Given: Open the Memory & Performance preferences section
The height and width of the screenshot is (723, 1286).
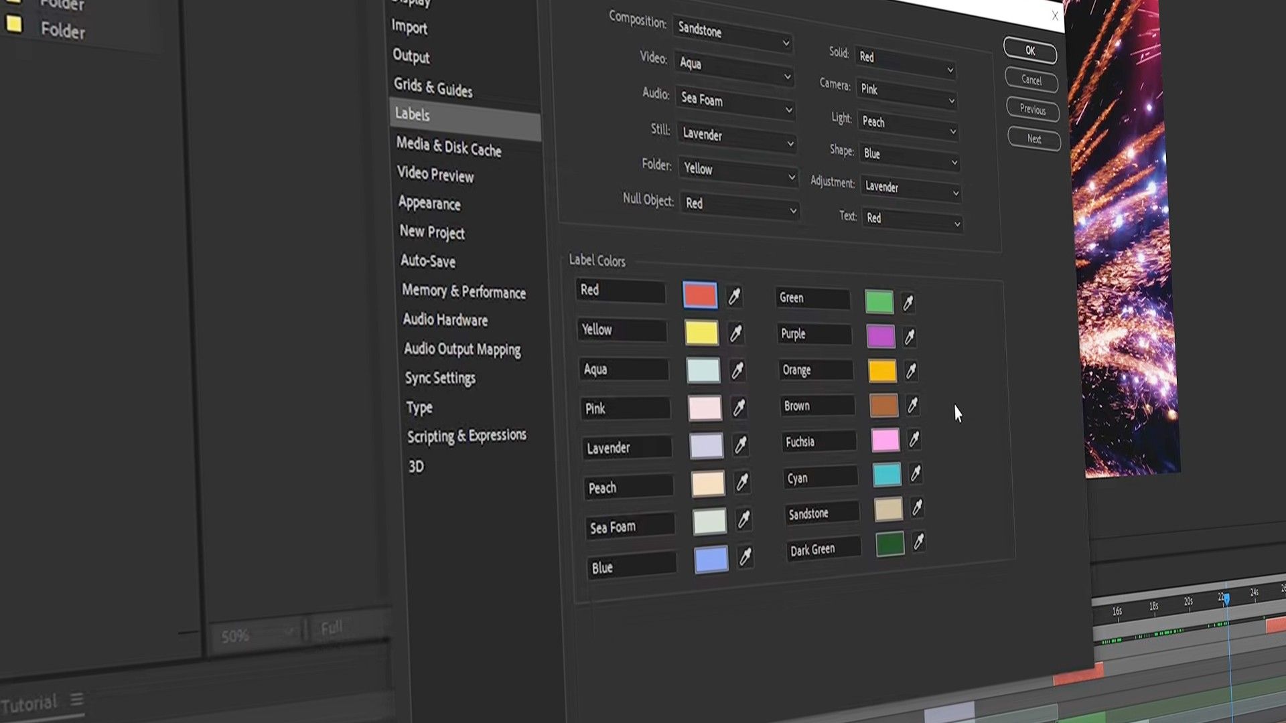Looking at the screenshot, I should 463,291.
